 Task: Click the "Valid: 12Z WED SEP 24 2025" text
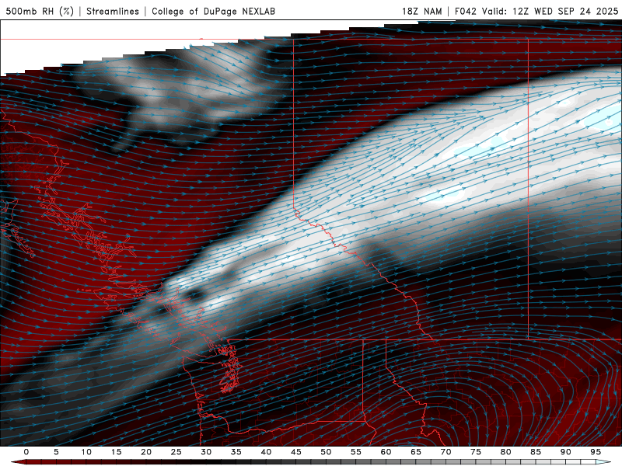pos(550,11)
